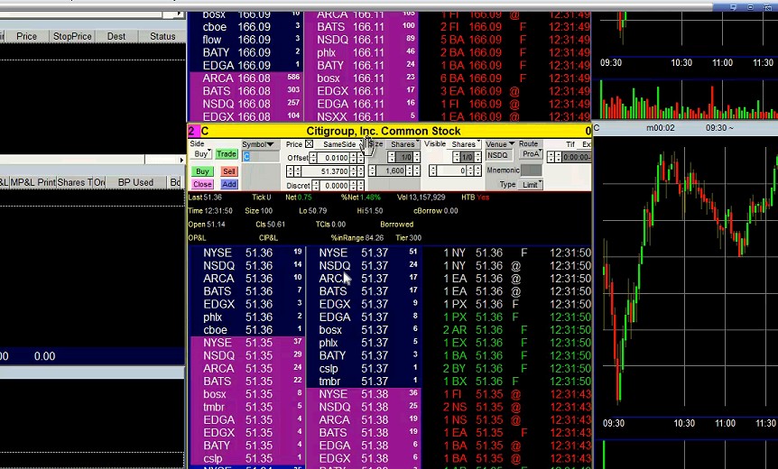This screenshot has height=469, width=778.
Task: Select the cboe 51.36 bid row
Action: pyautogui.click(x=247, y=330)
